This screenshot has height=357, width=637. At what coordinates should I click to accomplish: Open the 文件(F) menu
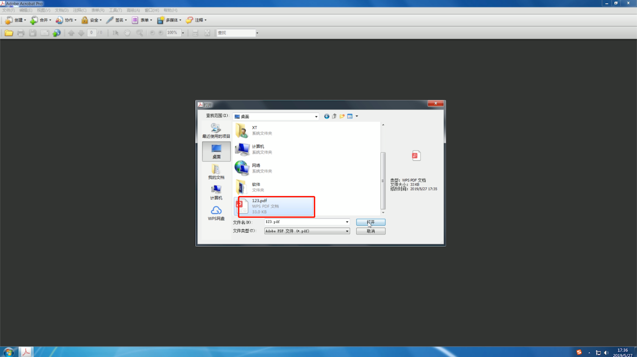(8, 10)
